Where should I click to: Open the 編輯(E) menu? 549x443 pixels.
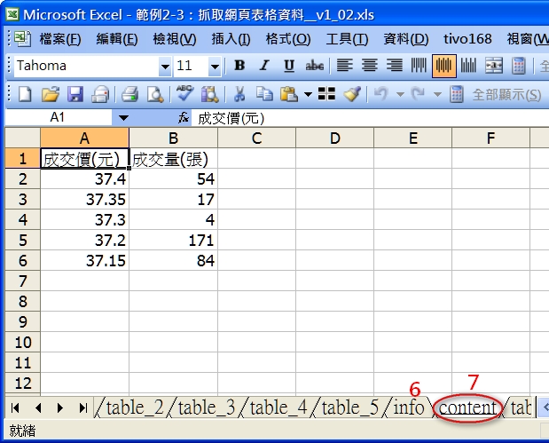click(117, 39)
